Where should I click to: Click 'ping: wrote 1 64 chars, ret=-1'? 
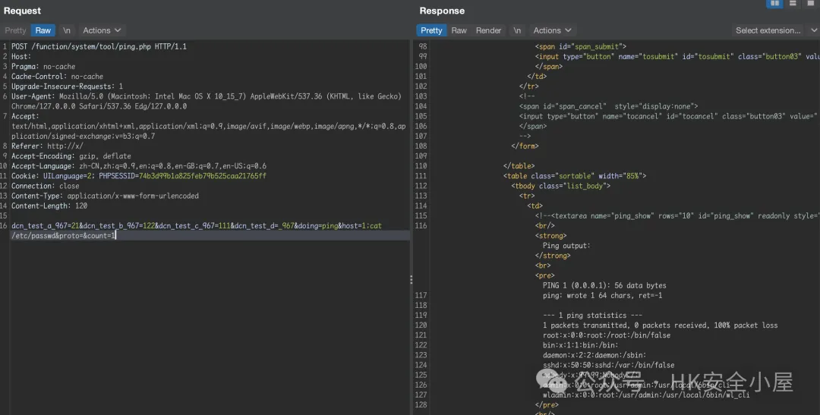[x=602, y=295]
